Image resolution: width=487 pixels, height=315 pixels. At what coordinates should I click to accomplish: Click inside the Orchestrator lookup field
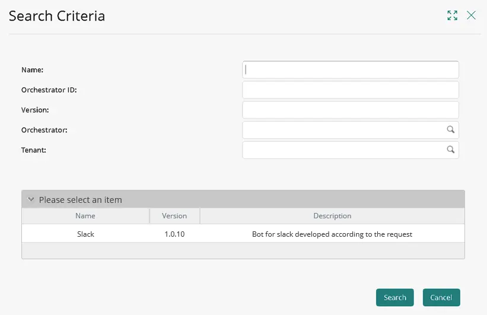344,130
